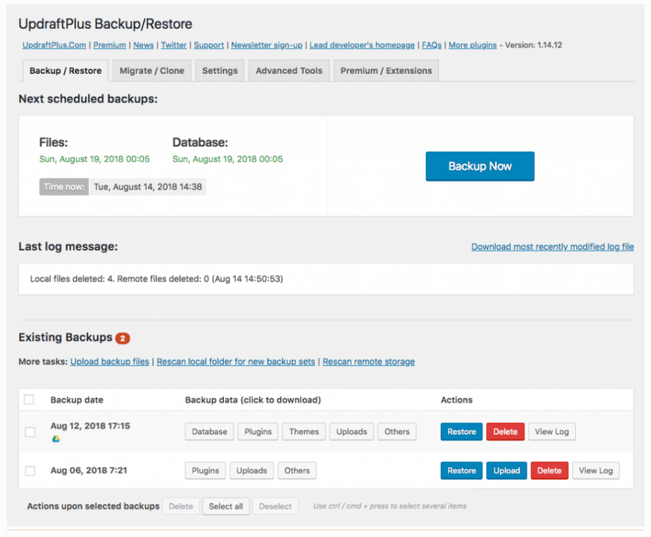The width and height of the screenshot is (651, 537).
Task: Download Database from Aug 12 backup
Action: click(x=210, y=432)
